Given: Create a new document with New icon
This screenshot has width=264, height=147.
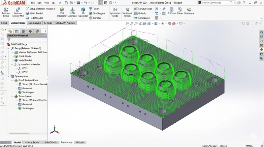Looking at the screenshot, I should 66,3.
